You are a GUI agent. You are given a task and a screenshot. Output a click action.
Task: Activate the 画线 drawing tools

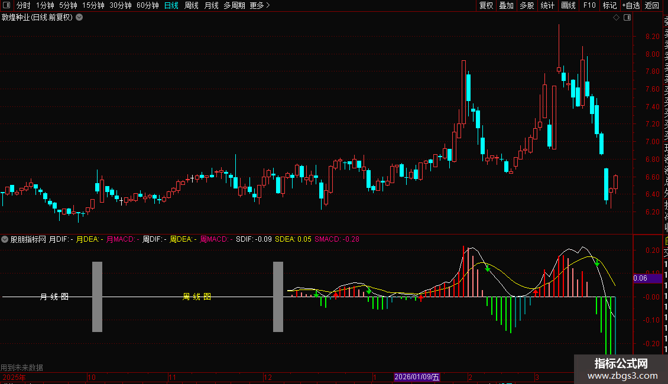point(568,5)
